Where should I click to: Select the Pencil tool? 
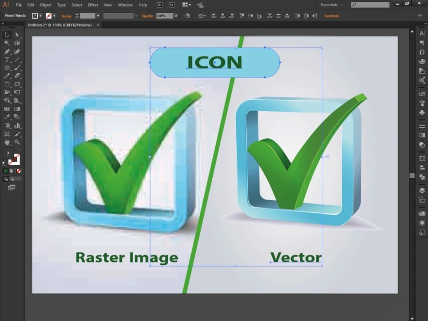pyautogui.click(x=7, y=76)
